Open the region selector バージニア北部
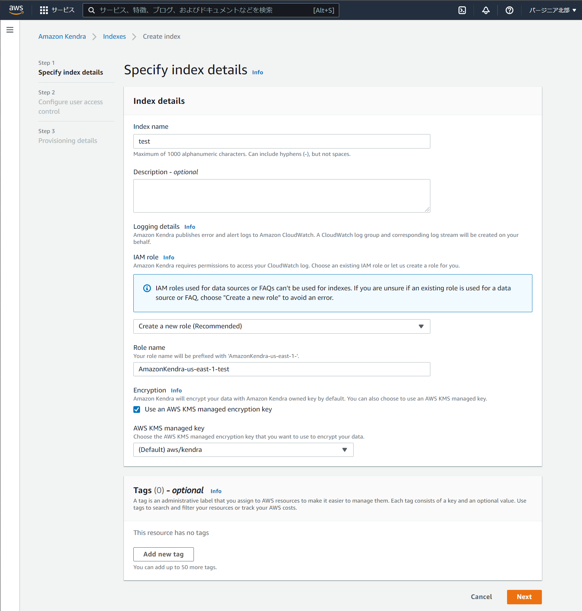Viewport: 582px width, 611px height. pyautogui.click(x=552, y=10)
